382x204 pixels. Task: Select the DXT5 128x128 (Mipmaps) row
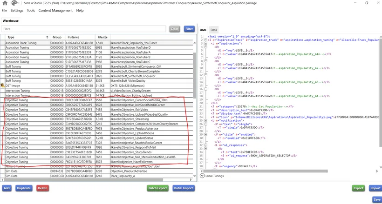click(97, 86)
